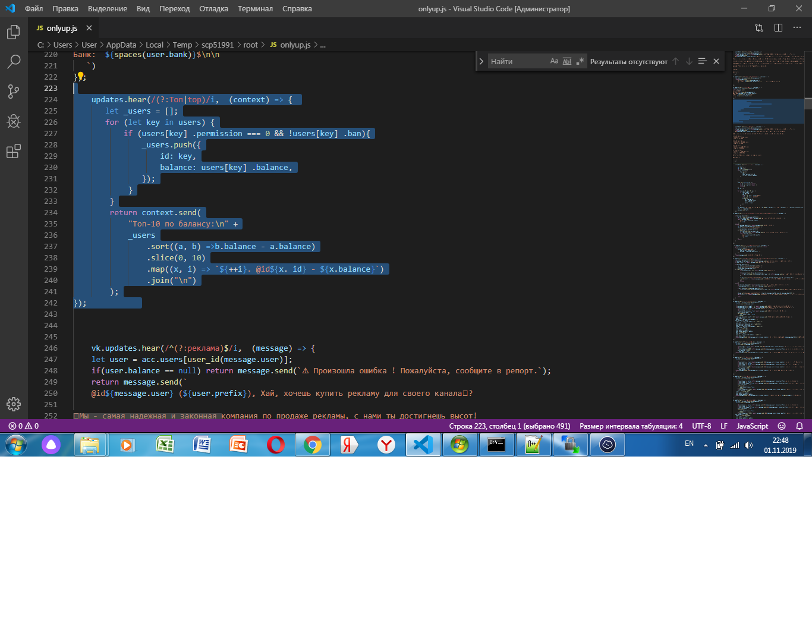
Task: Expand the Replace field in find widget
Action: coord(481,61)
